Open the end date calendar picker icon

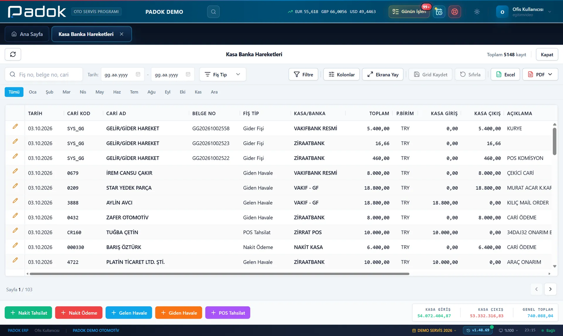pos(188,74)
